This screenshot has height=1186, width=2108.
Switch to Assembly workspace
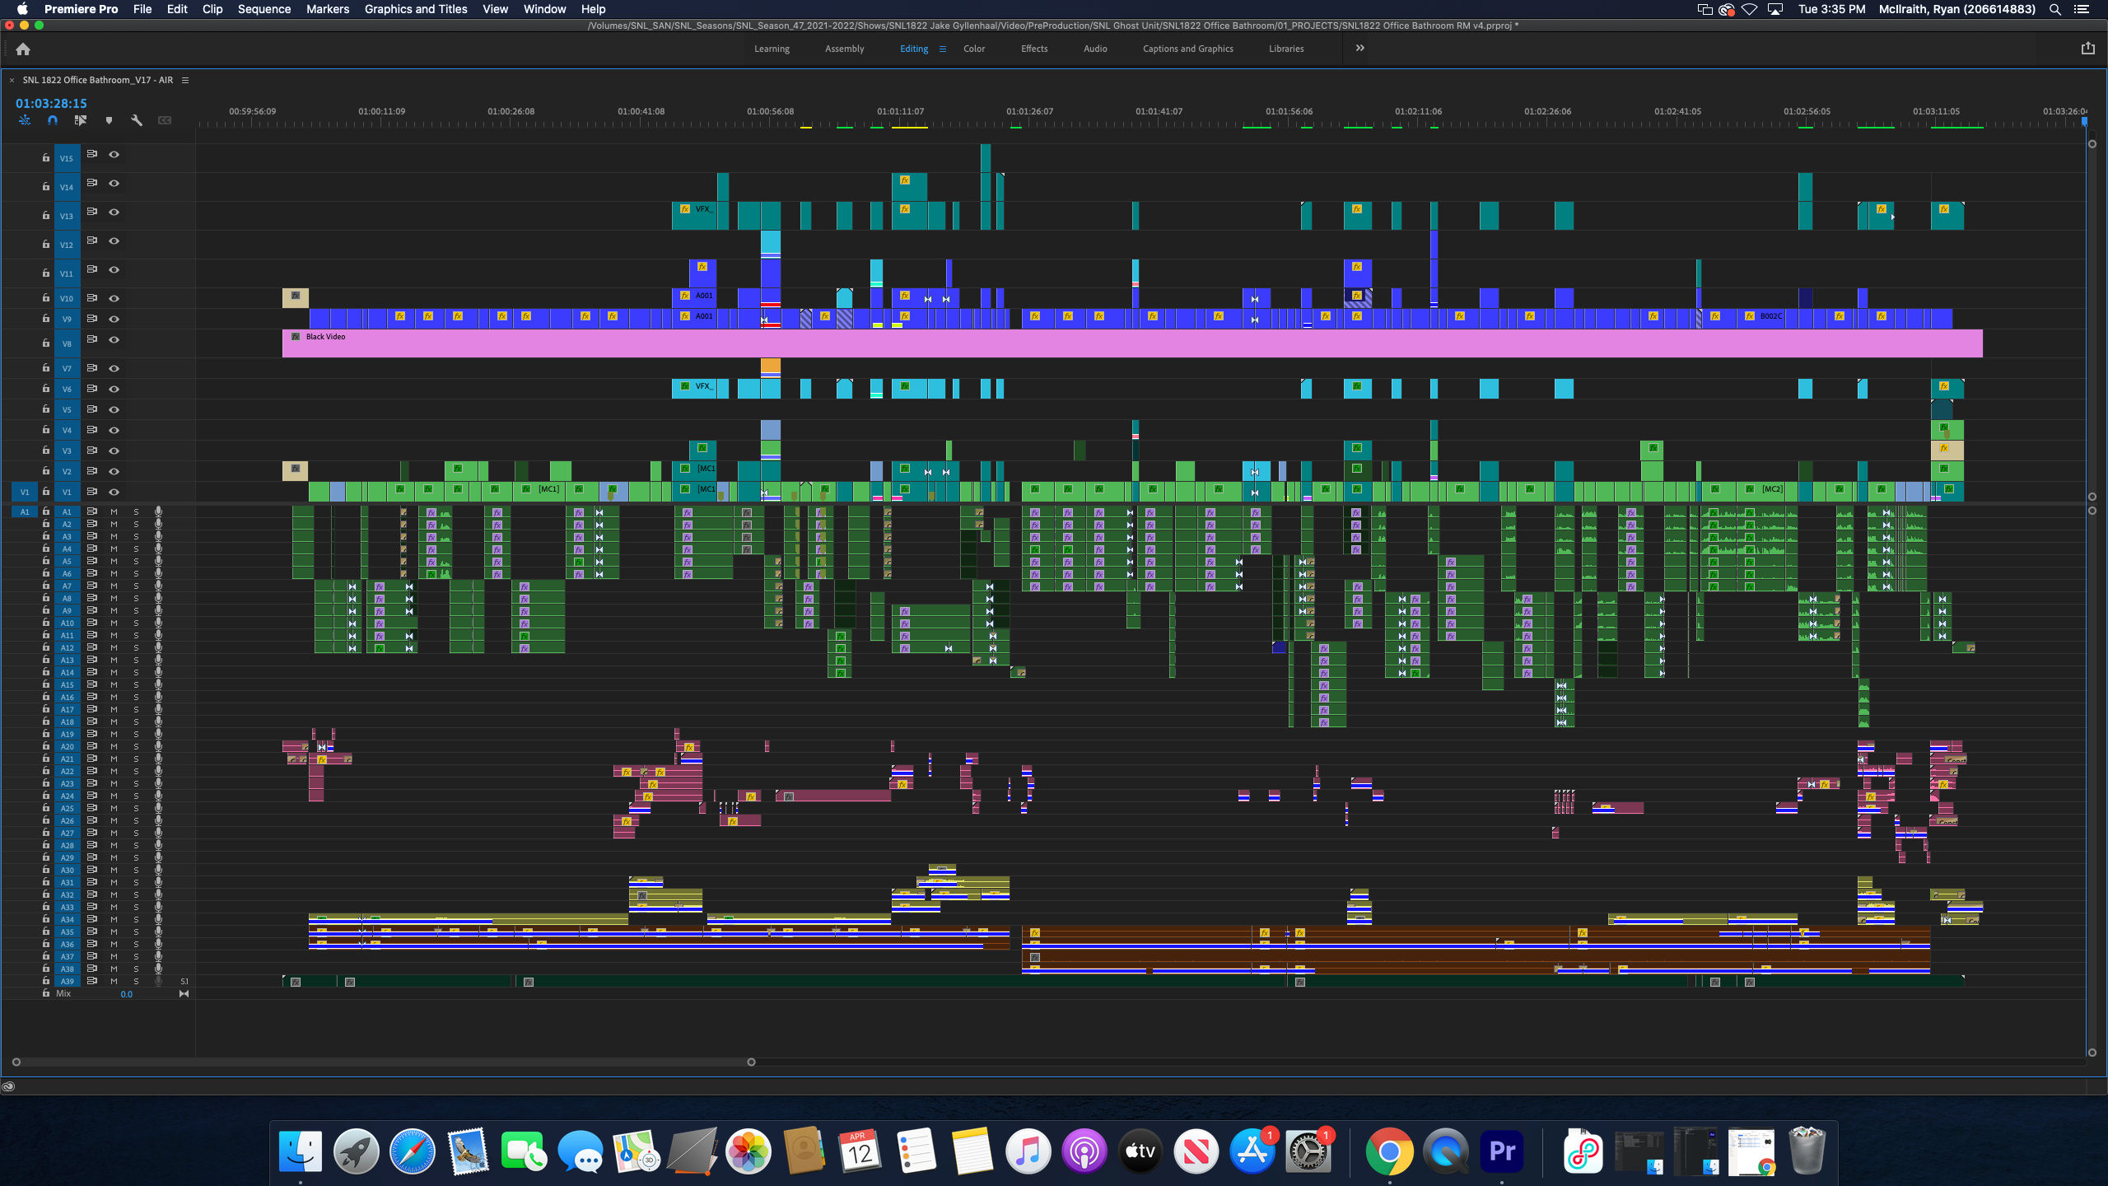[844, 49]
